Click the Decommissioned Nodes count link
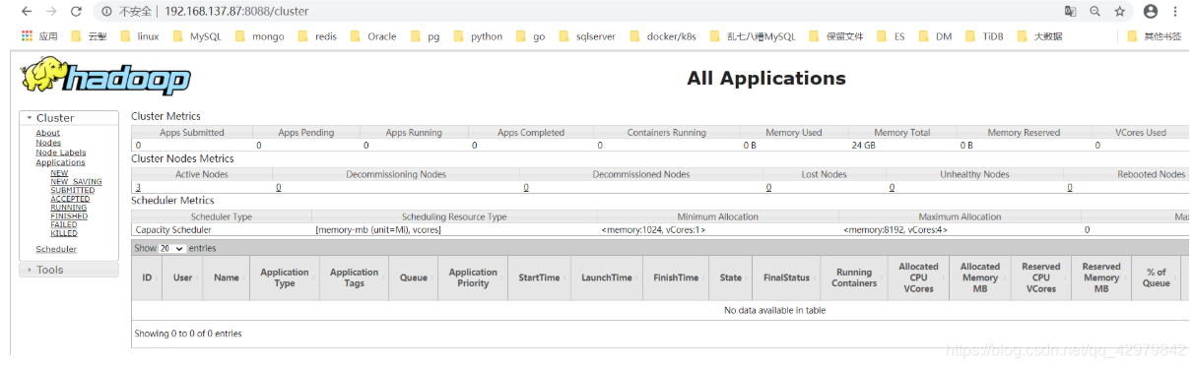 (x=526, y=187)
